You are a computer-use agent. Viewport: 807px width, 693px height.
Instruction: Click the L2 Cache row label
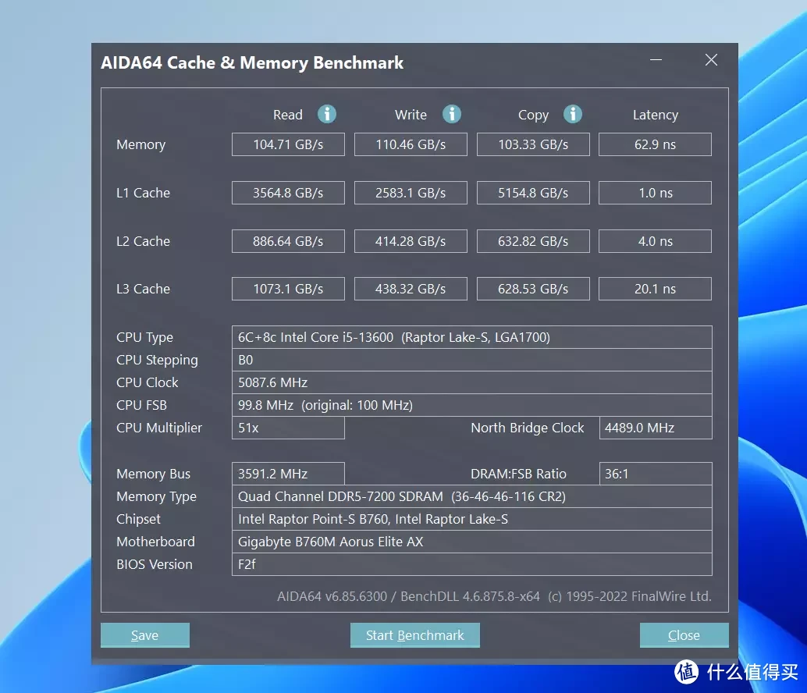pos(143,241)
